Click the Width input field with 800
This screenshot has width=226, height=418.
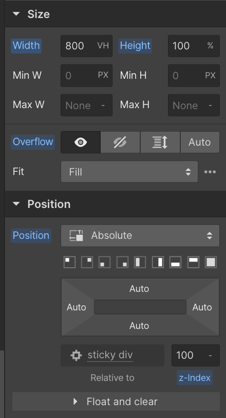(x=86, y=46)
